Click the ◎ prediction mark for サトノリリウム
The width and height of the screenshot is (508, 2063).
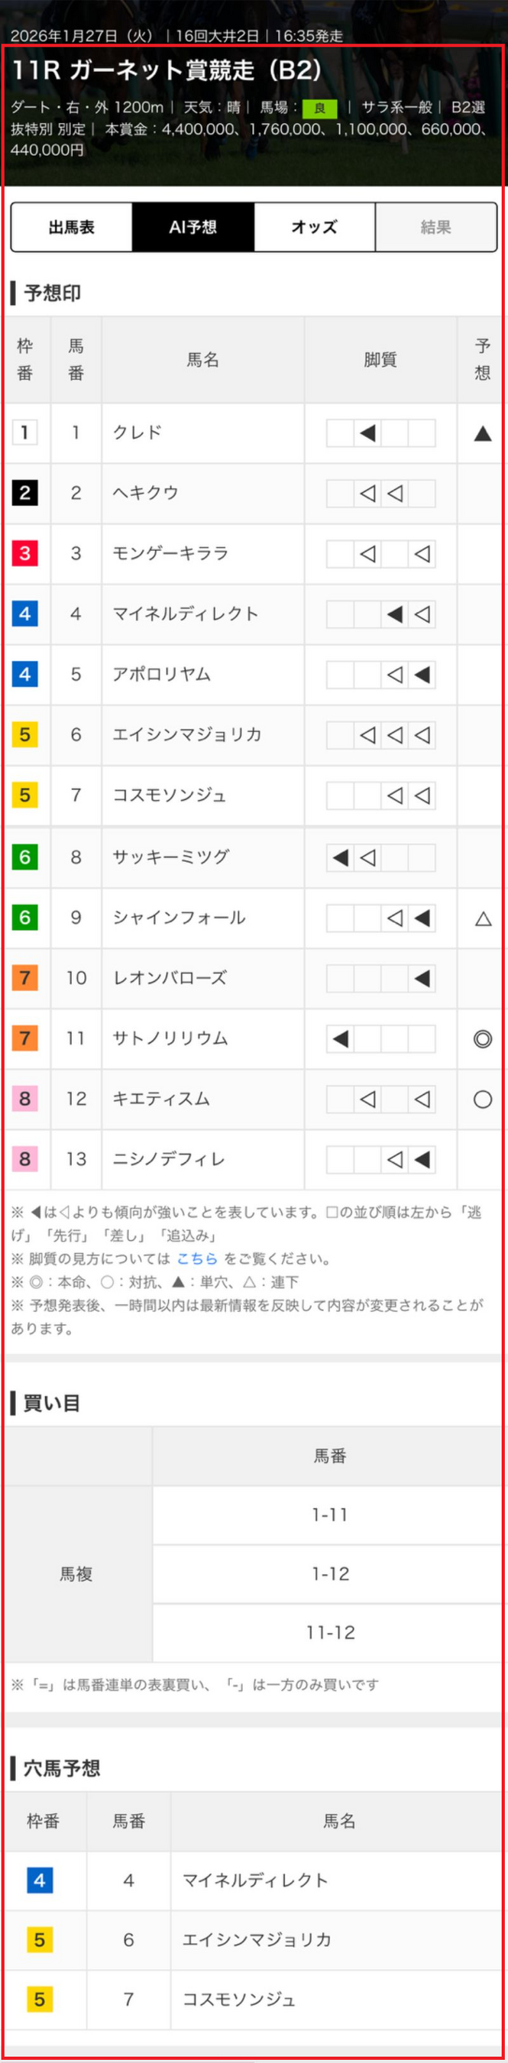(x=482, y=1038)
